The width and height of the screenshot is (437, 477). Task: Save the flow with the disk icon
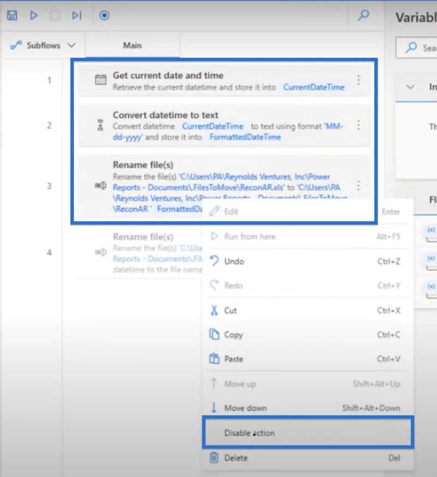tap(12, 15)
